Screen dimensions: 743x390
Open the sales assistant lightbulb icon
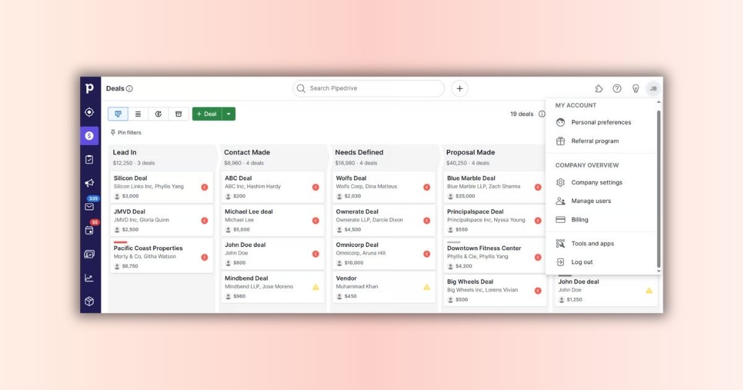[x=635, y=89]
